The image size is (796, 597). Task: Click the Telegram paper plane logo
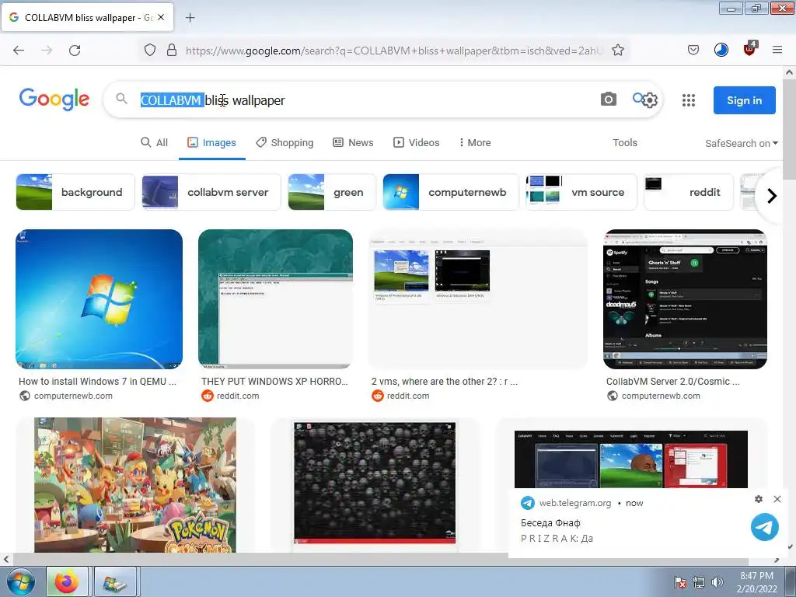coord(765,527)
